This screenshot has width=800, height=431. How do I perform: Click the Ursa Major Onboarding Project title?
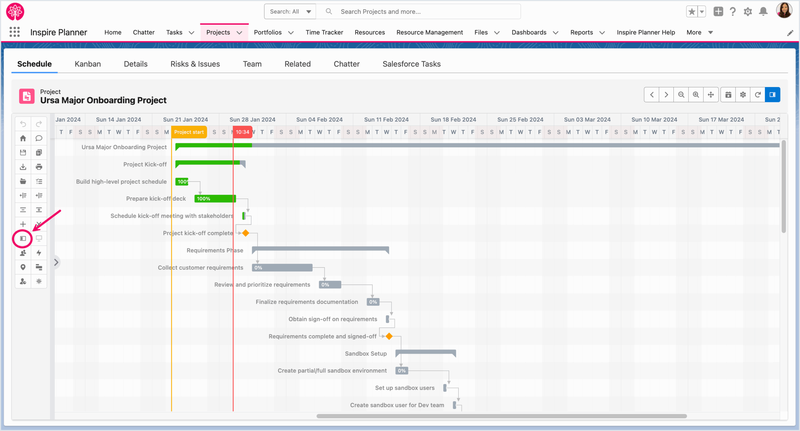(x=103, y=100)
